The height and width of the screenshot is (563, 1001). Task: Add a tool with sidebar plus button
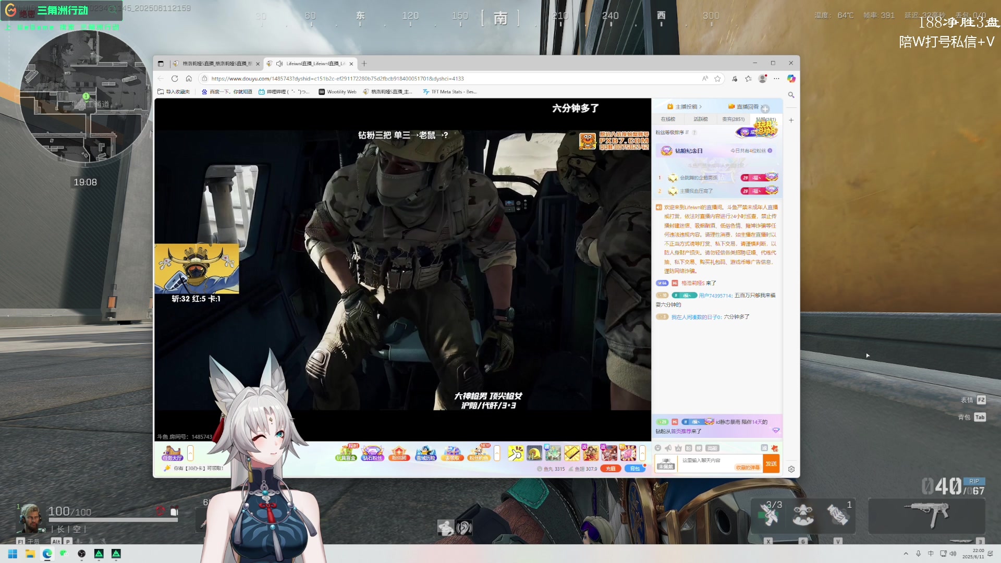[x=791, y=120]
